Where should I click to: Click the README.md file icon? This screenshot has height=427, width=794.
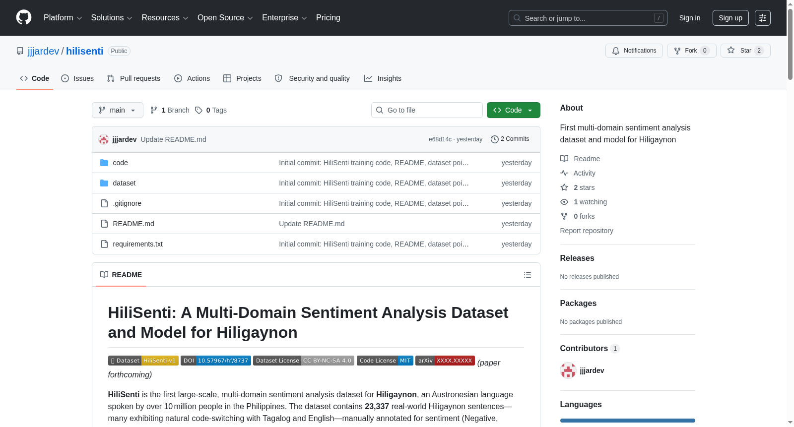click(x=104, y=224)
